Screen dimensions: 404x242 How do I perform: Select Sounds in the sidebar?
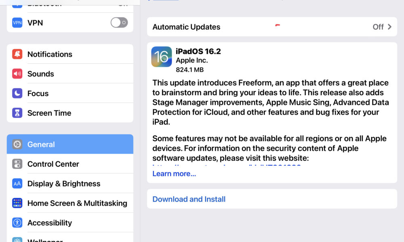(70, 74)
